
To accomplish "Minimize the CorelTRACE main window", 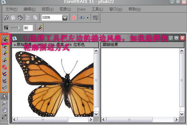I will tap(172, 2).
